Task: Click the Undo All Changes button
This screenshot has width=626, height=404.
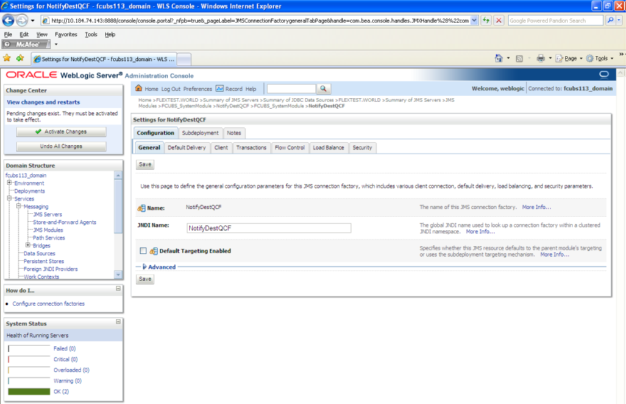Action: coord(61,146)
